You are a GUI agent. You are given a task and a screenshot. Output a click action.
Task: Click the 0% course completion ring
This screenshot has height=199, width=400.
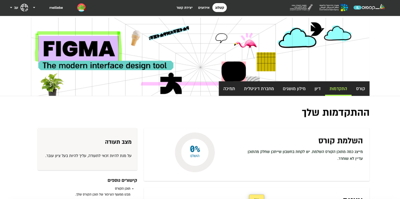(195, 152)
